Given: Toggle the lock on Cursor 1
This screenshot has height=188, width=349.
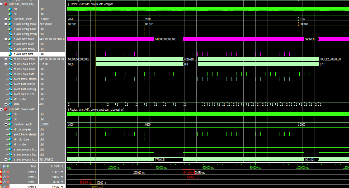Looking at the screenshot, I should click(x=1, y=172).
